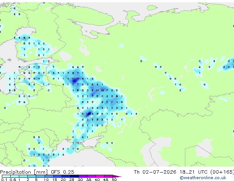The width and height of the screenshot is (234, 181).
Task: Click the '15' legend scale label
Action: 55,180
